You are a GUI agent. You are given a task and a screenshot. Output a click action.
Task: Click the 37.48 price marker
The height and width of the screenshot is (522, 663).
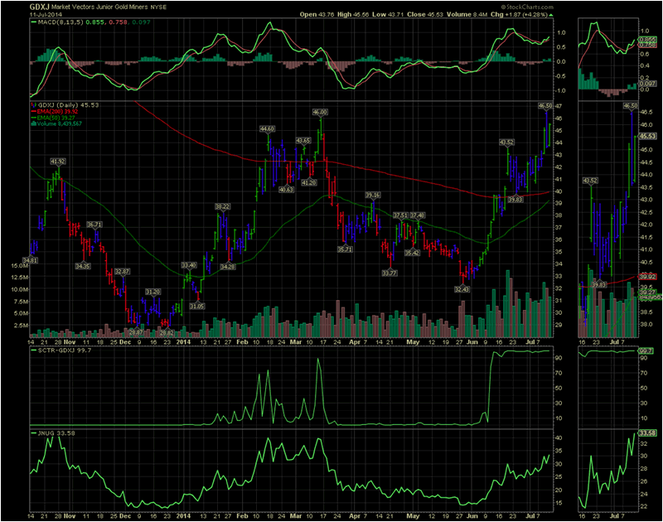418,215
